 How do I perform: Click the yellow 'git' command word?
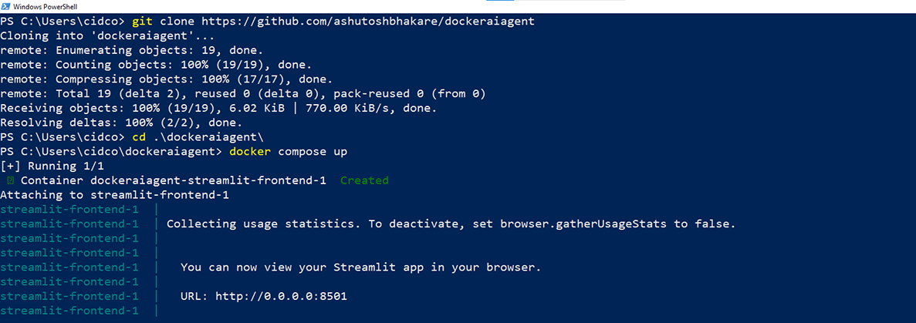[143, 21]
